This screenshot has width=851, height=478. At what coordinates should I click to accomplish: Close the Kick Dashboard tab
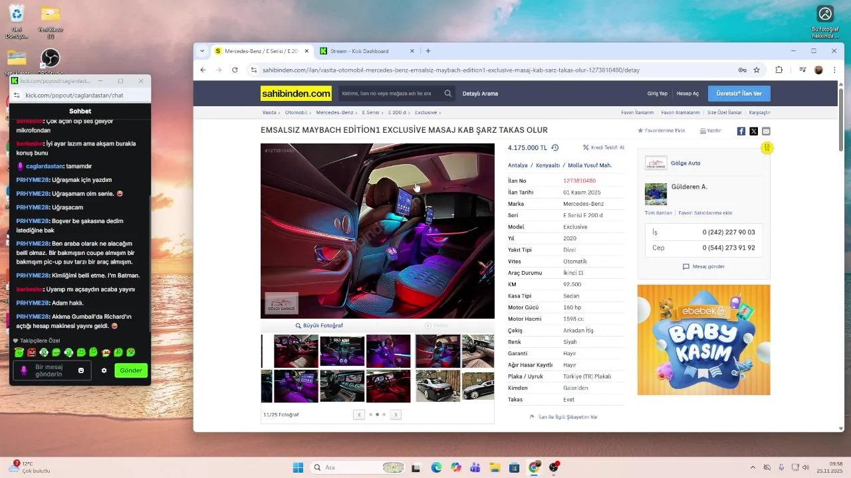pos(412,51)
